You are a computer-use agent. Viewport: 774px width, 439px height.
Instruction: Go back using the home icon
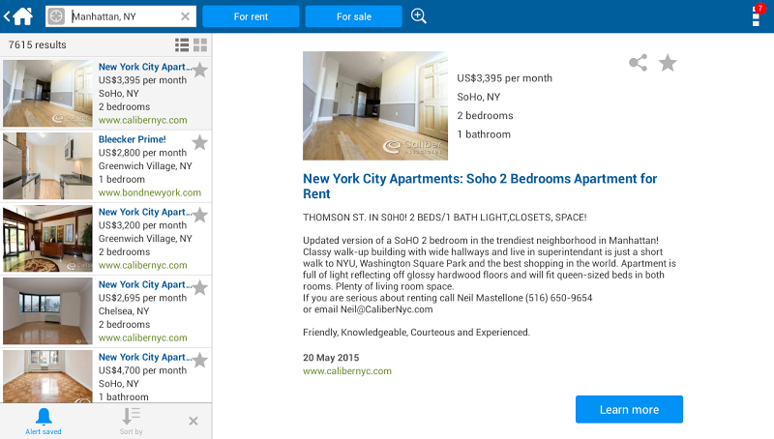pyautogui.click(x=19, y=16)
